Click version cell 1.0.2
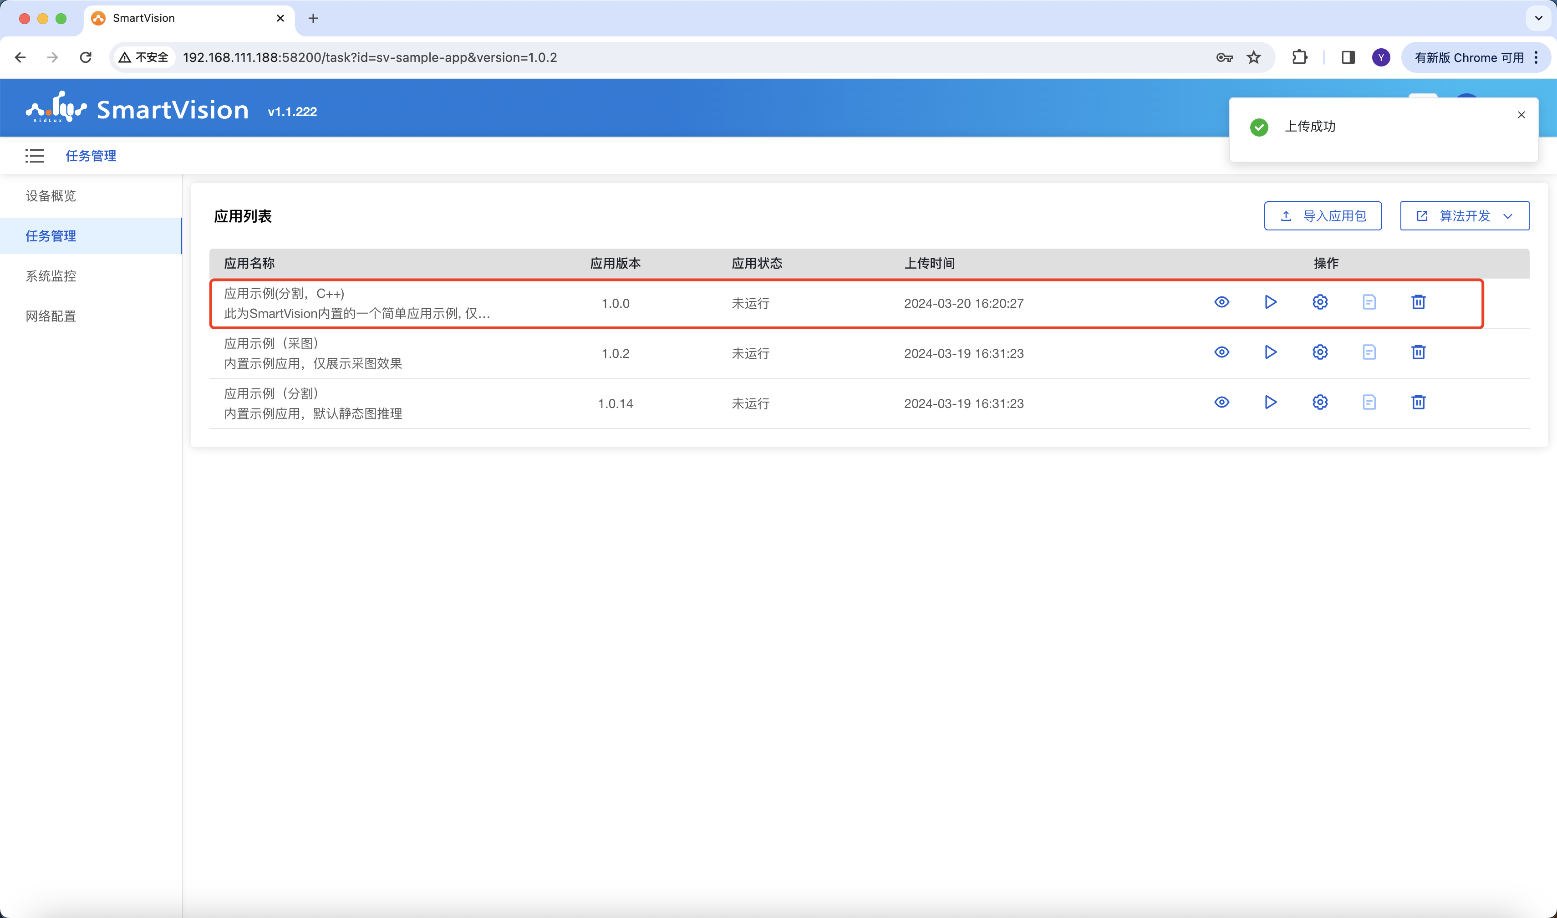Image resolution: width=1557 pixels, height=918 pixels. point(615,353)
